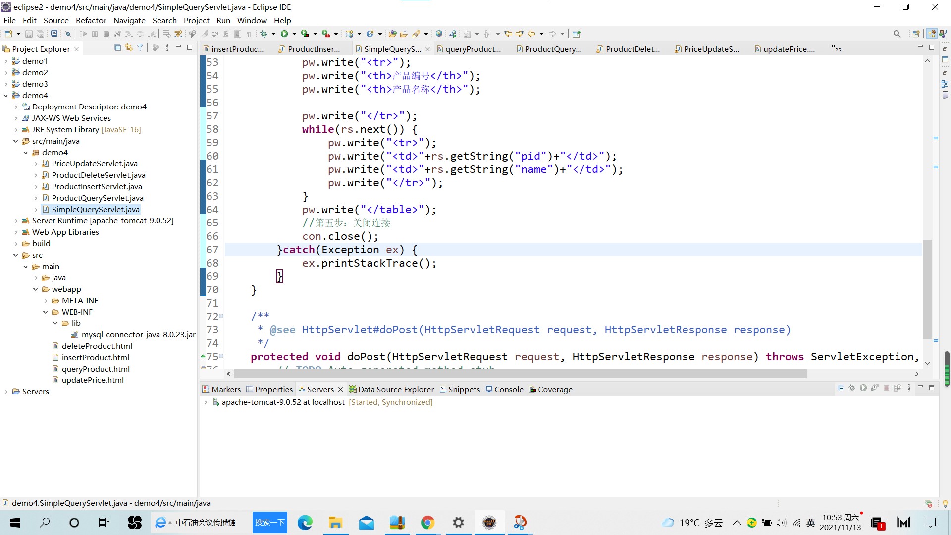Collapse javadoc fold at line 72
The image size is (951, 535).
(x=221, y=316)
